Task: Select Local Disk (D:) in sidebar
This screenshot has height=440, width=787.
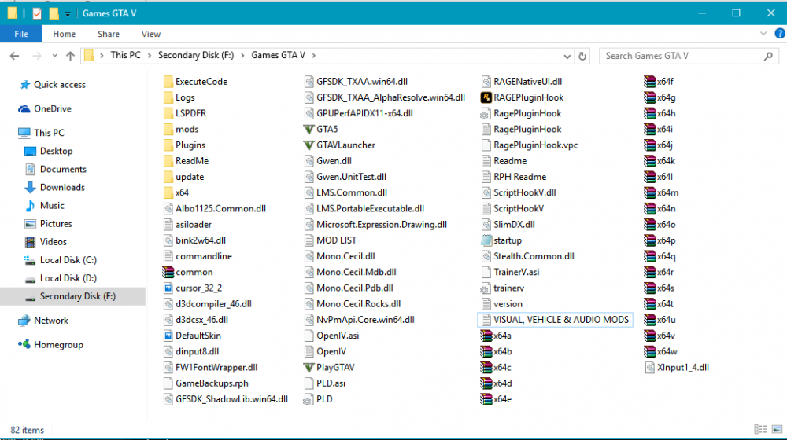Action: 68,278
